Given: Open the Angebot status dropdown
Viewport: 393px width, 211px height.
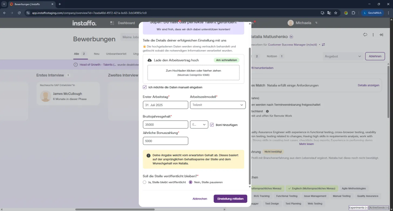Looking at the screenshot, I should pos(343,56).
